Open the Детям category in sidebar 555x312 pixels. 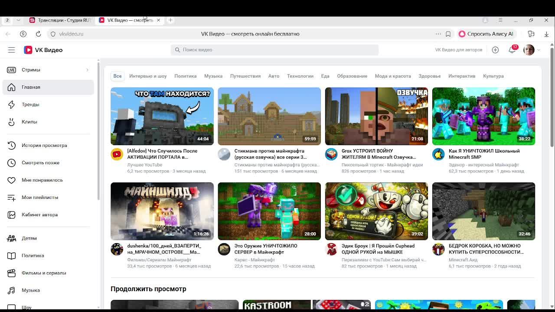(48, 238)
